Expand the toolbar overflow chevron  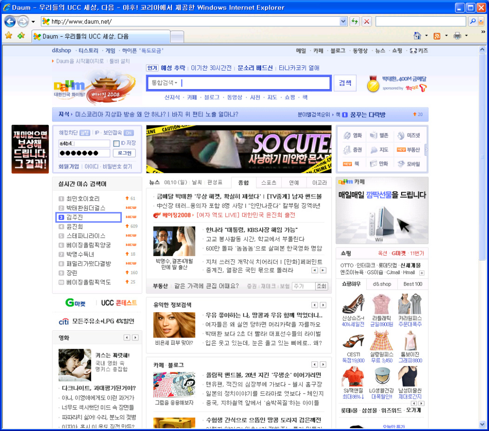(x=483, y=31)
